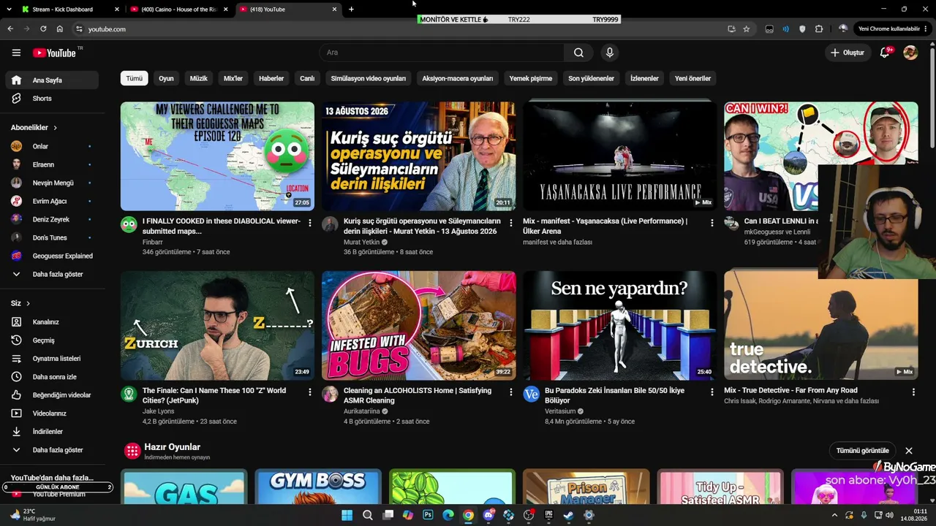Open more options for Murat Yetkin video
Screen dimensions: 936x526
[510, 222]
